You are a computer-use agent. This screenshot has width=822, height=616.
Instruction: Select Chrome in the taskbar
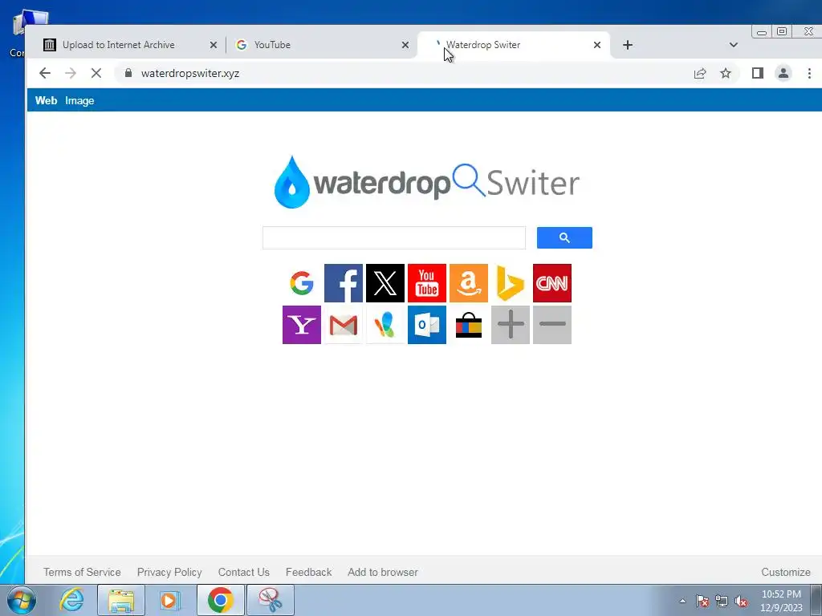221,600
